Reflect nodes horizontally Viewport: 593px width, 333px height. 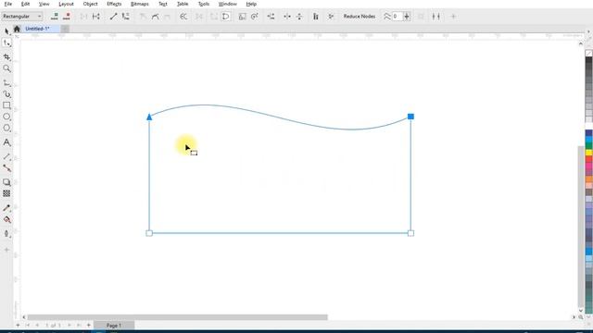coord(287,17)
